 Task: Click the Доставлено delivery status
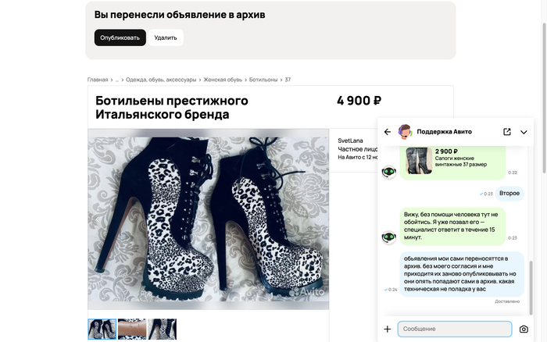(x=507, y=301)
